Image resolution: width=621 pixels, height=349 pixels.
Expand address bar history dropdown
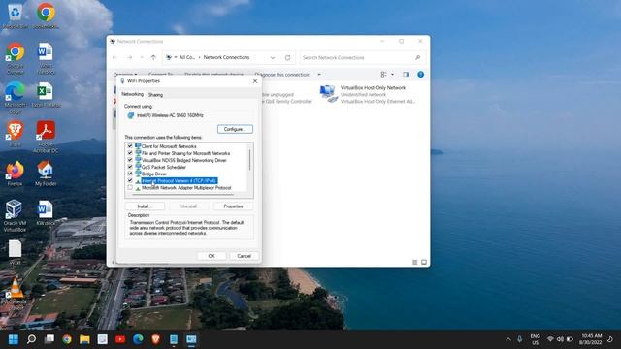click(273, 58)
